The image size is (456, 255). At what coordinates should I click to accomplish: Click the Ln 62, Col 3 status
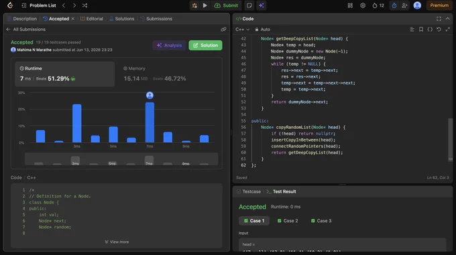(x=438, y=178)
